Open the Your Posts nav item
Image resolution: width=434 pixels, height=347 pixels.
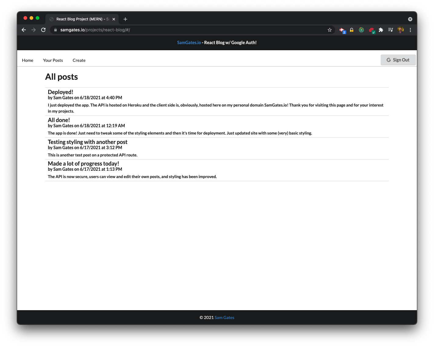[x=53, y=60]
